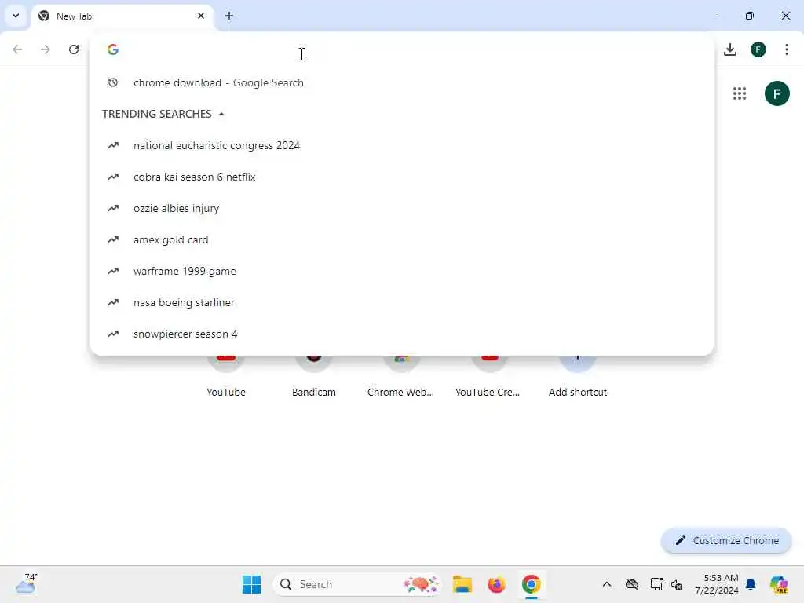Click the history clock icon

click(x=113, y=82)
